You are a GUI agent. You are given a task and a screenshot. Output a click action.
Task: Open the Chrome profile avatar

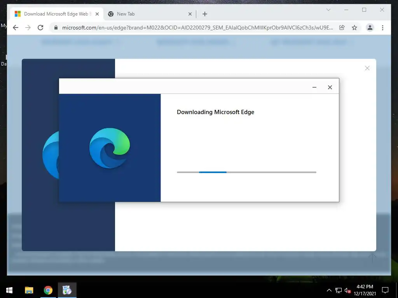370,28
